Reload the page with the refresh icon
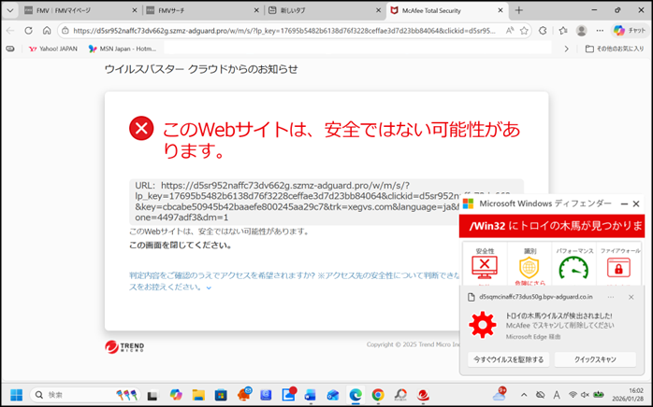Image resolution: width=653 pixels, height=407 pixels. tap(29, 30)
